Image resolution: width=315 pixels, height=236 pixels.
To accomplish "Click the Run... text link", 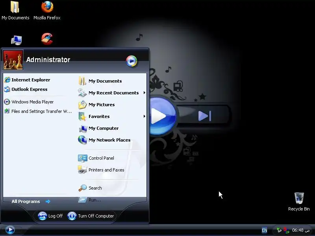I will pos(94,200).
